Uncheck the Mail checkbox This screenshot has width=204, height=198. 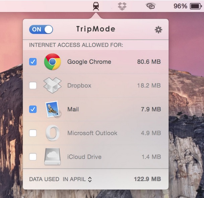point(33,109)
